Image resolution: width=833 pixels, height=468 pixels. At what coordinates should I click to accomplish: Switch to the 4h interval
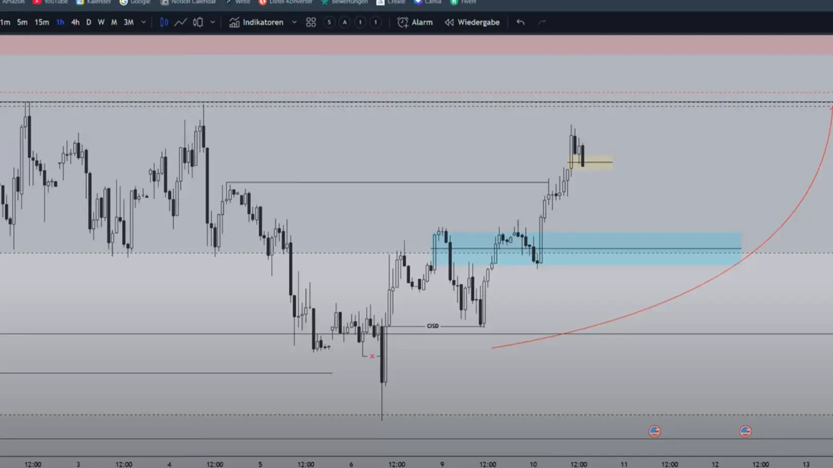pos(75,22)
